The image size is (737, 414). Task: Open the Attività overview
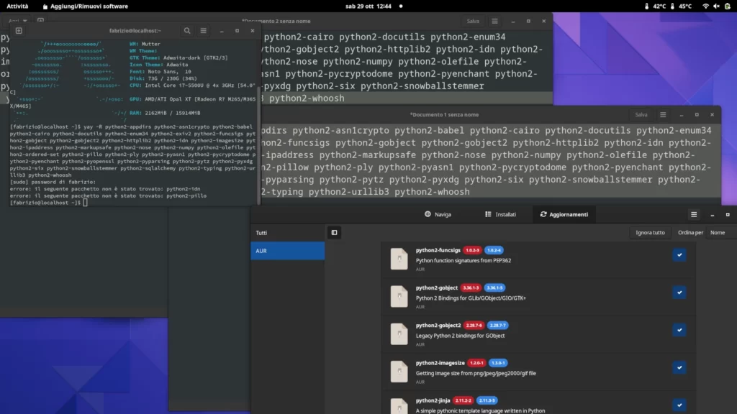[17, 6]
